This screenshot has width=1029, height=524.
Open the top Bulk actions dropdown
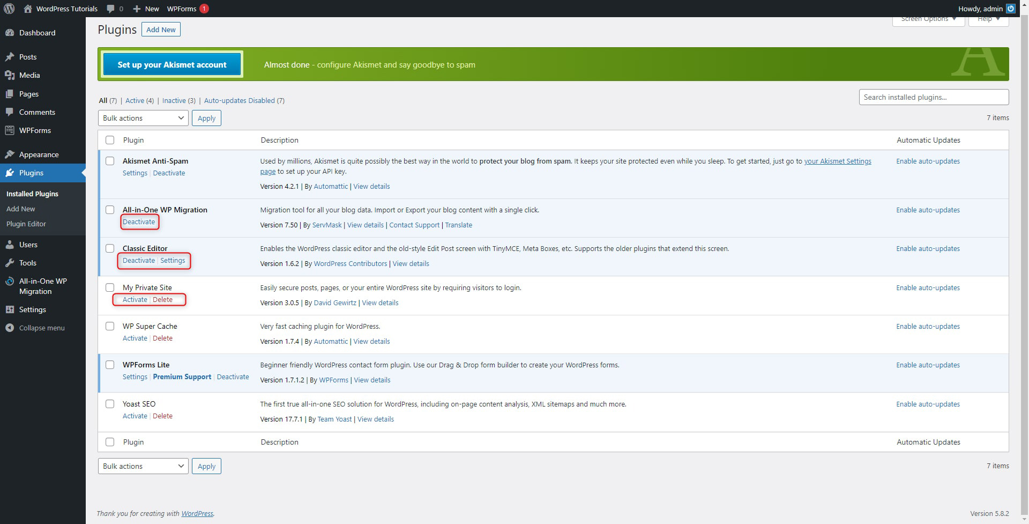143,118
